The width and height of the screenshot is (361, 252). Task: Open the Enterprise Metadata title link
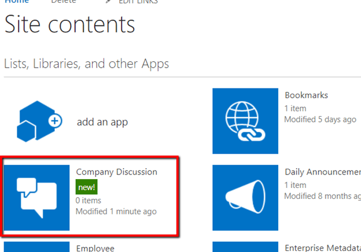pos(323,248)
